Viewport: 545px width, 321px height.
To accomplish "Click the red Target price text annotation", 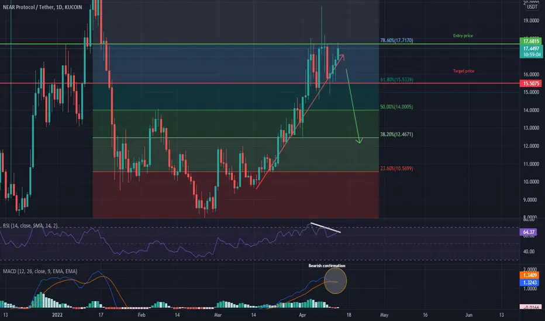I will (463, 71).
